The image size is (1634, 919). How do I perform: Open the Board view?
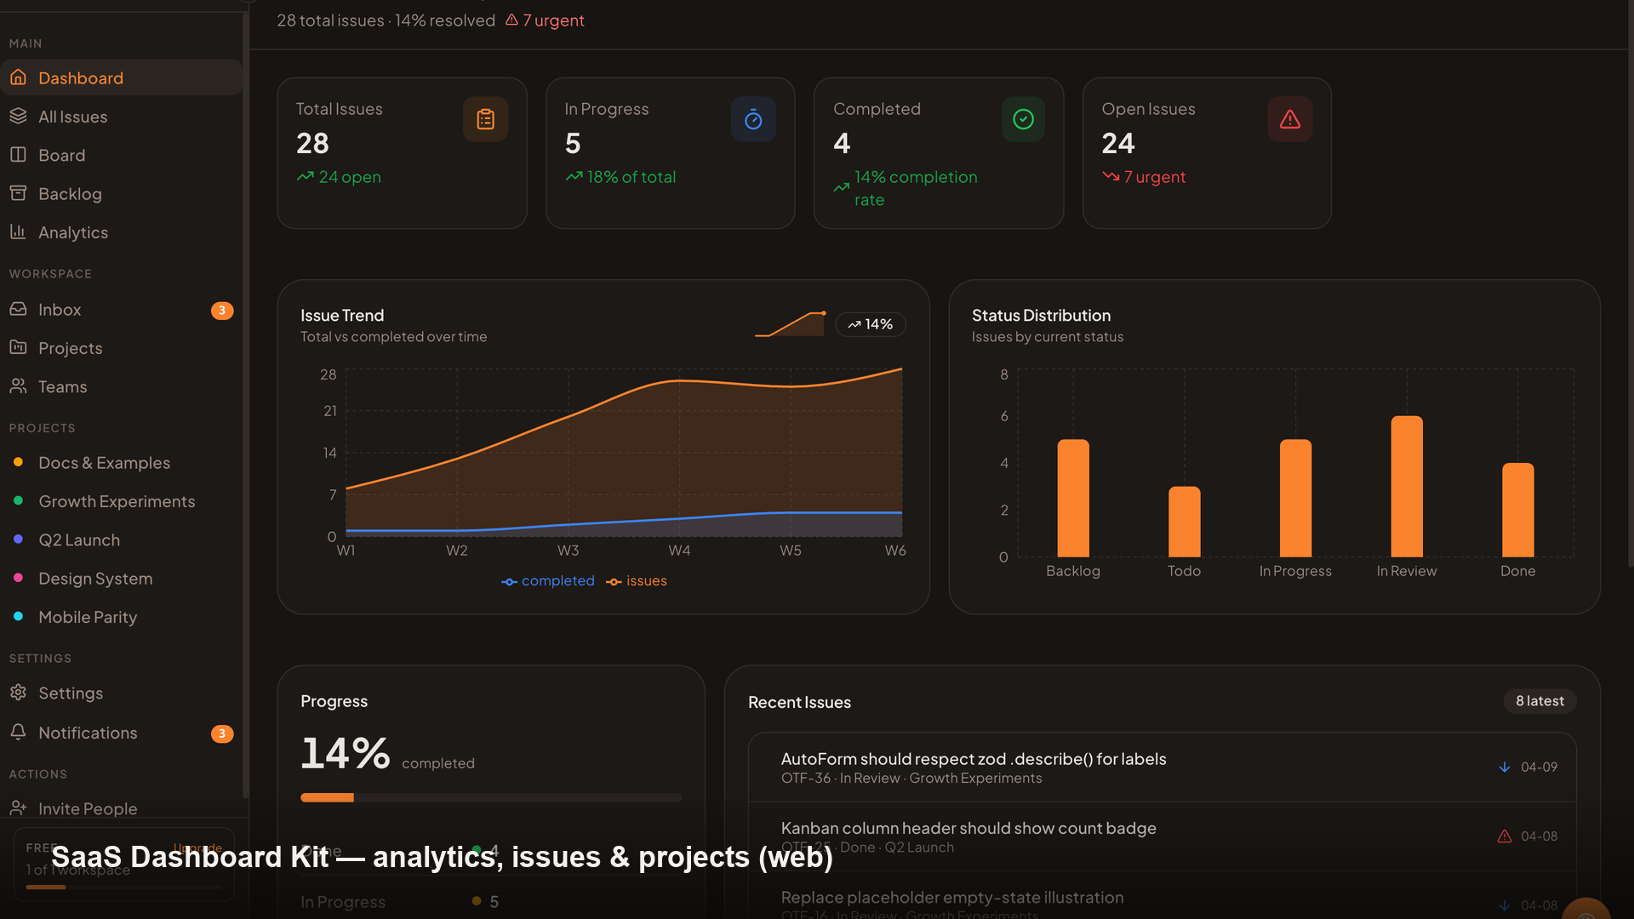click(x=123, y=155)
